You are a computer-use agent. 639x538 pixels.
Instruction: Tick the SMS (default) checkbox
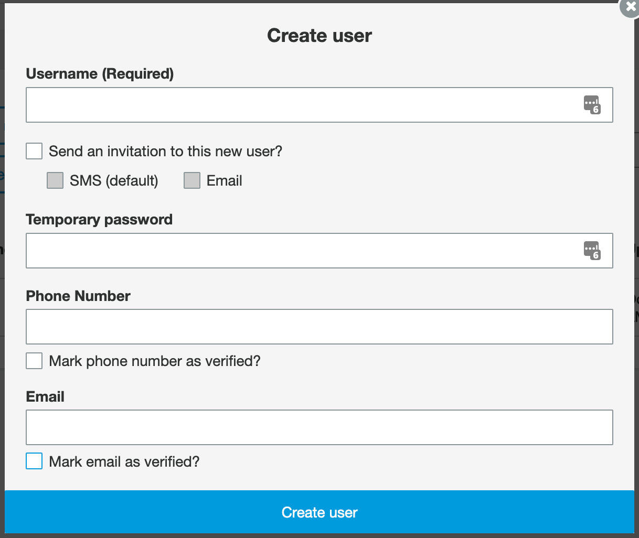point(55,180)
